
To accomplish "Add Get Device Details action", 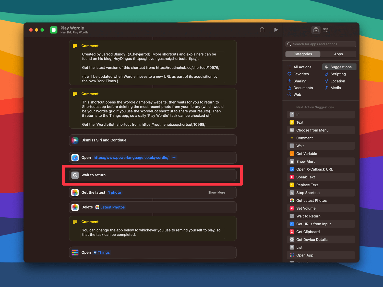I will [321, 240].
